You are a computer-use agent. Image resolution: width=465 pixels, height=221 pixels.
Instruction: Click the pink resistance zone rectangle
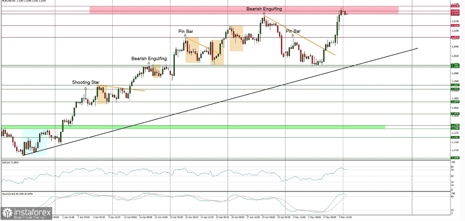point(244,10)
